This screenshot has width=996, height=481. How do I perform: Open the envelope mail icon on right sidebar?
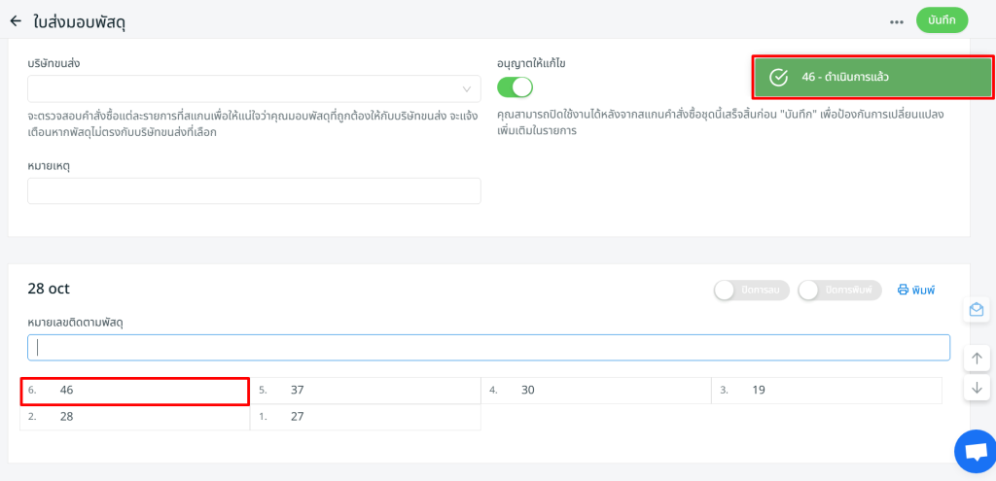(977, 309)
